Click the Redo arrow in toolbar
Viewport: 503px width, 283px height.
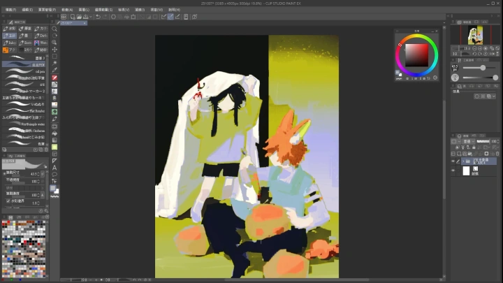pyautogui.click(x=105, y=17)
